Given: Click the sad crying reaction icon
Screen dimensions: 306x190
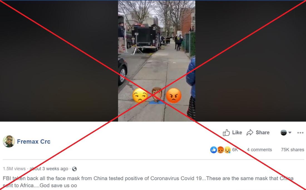Looking at the screenshot, I should (x=227, y=150).
